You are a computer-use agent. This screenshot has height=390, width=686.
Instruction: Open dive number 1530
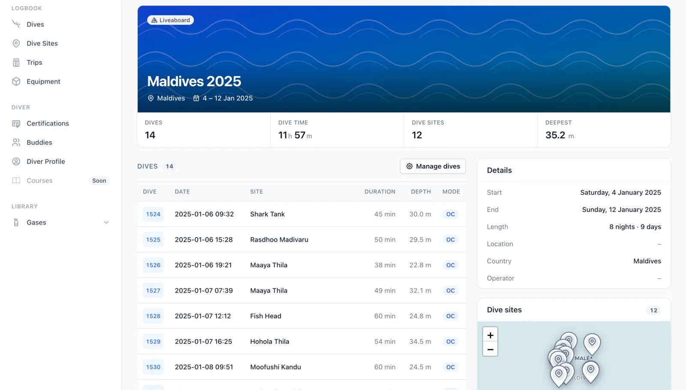point(153,367)
